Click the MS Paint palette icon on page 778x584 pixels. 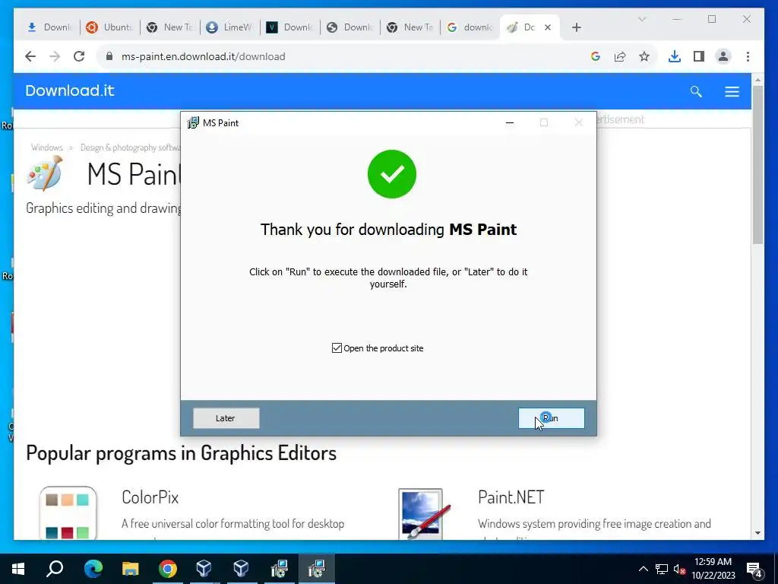(45, 173)
